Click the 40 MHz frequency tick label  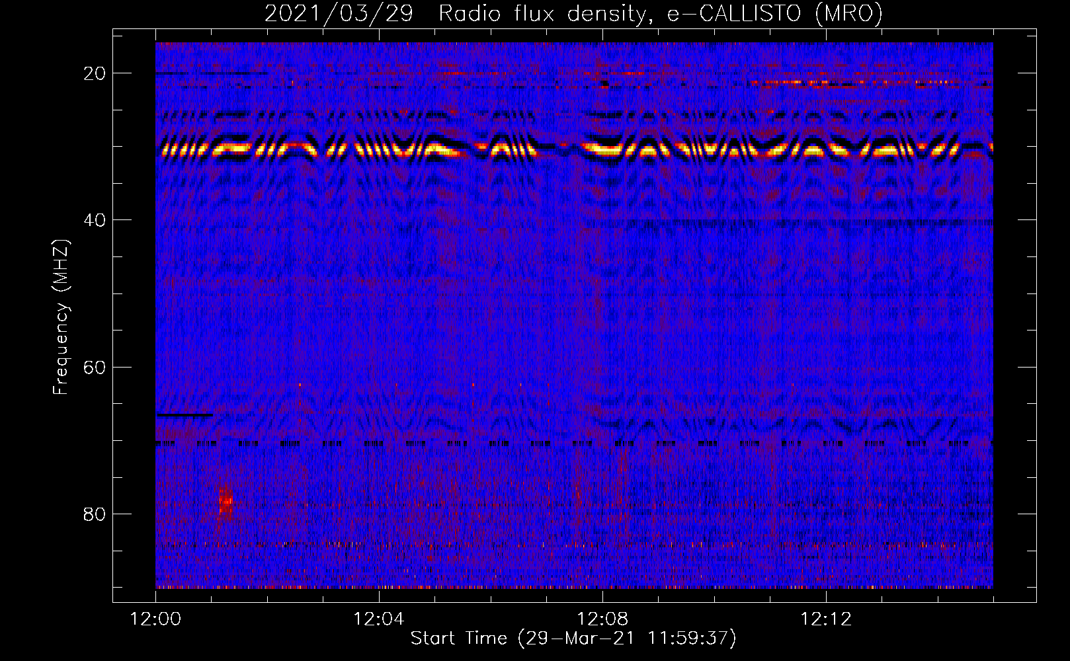pos(95,220)
